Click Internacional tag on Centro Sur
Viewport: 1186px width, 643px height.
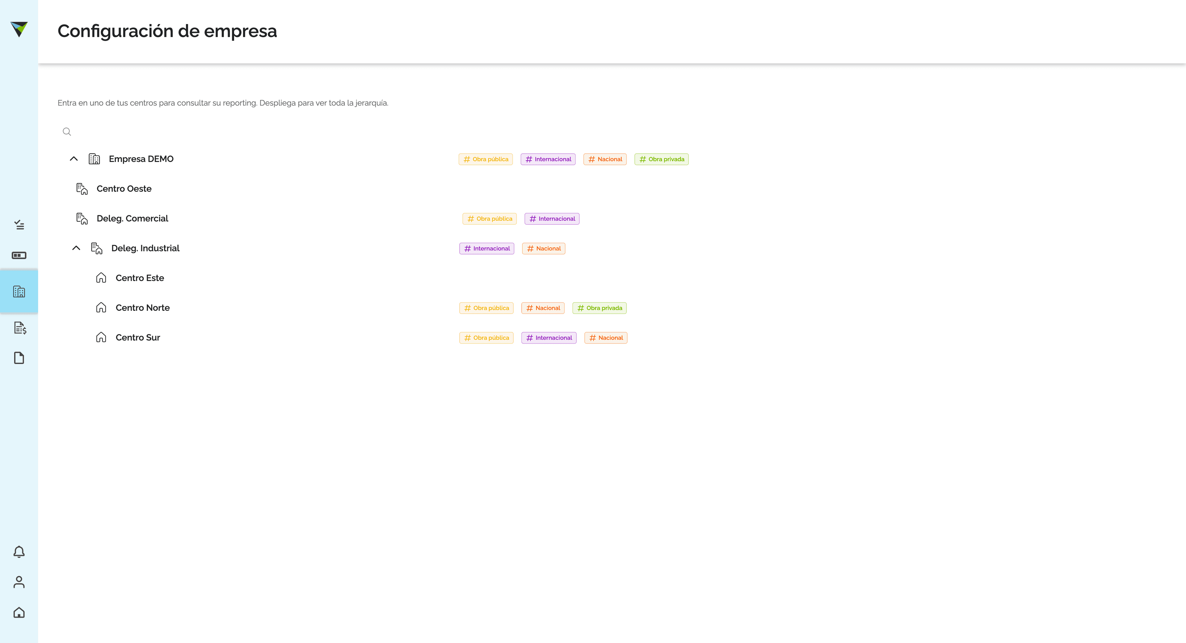point(549,338)
